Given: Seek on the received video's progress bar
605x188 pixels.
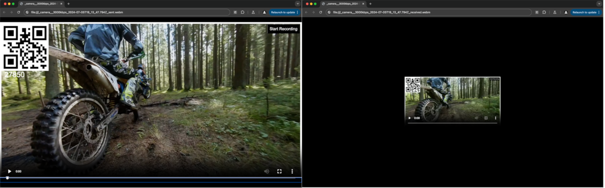Looking at the screenshot, I should (x=452, y=123).
